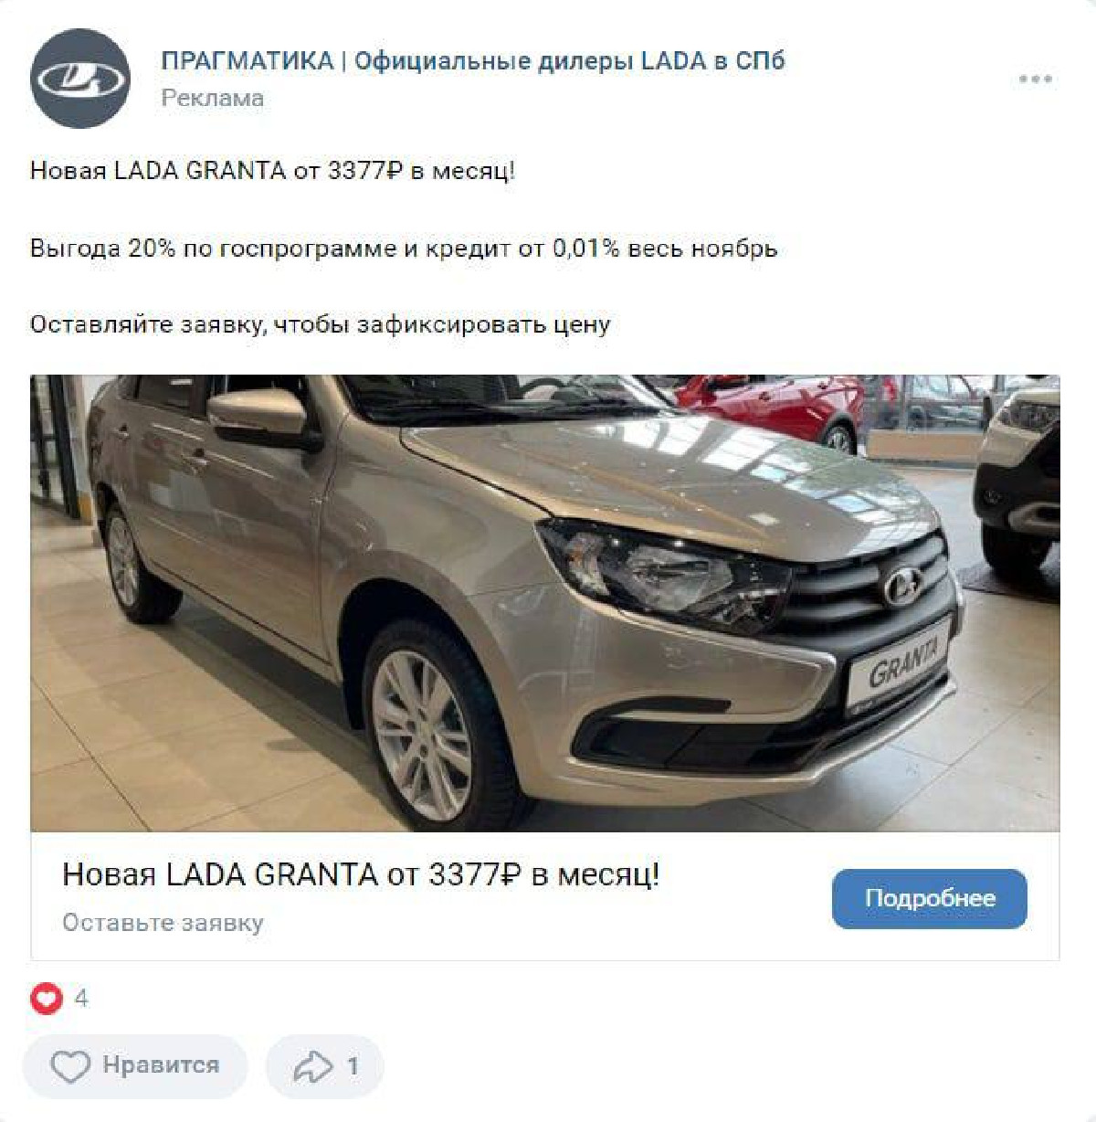Open ПРАГМАТИКА official LADA dealers group link
The image size is (1096, 1122).
[473, 61]
